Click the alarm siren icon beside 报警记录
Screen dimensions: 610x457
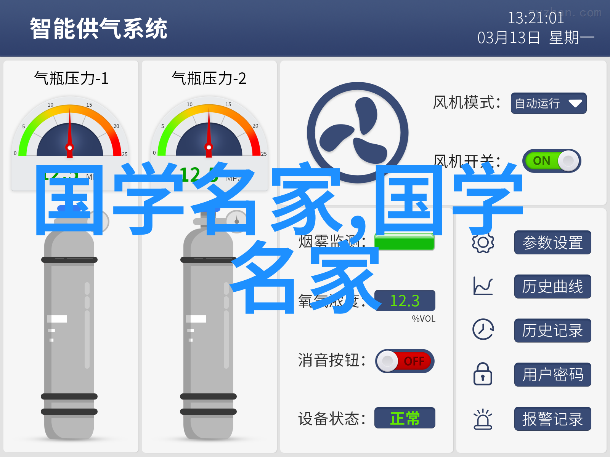[483, 419]
